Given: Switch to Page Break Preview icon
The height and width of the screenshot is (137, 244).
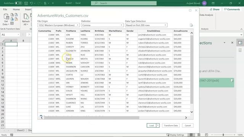Looking at the screenshot, I should point(206,135).
